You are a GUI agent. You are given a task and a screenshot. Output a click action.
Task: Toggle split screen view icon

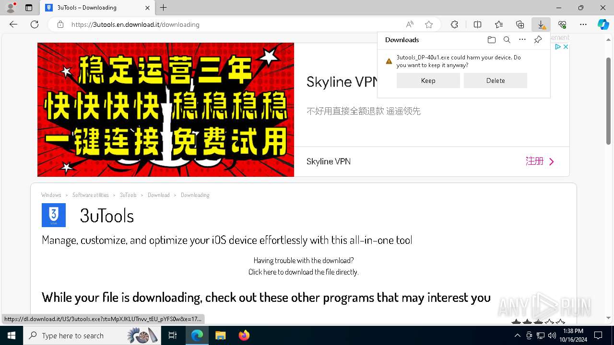pyautogui.click(x=477, y=24)
